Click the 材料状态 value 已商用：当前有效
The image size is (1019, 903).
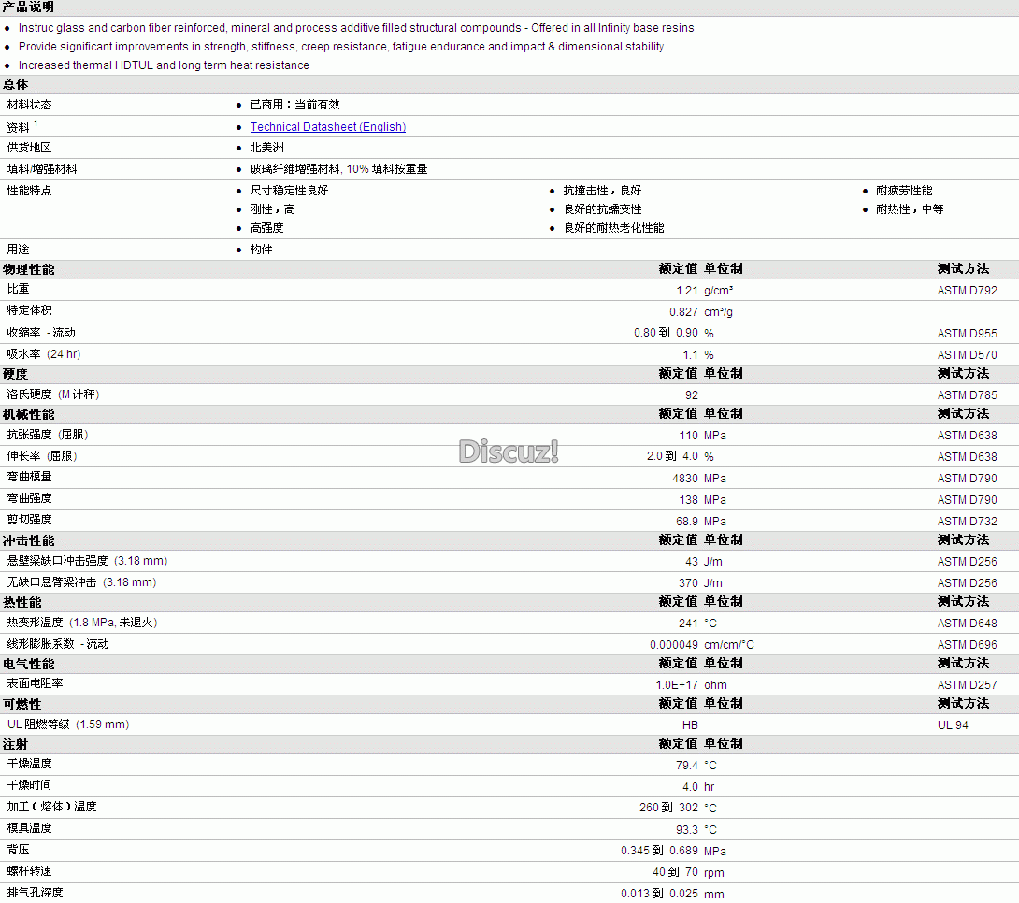click(295, 105)
